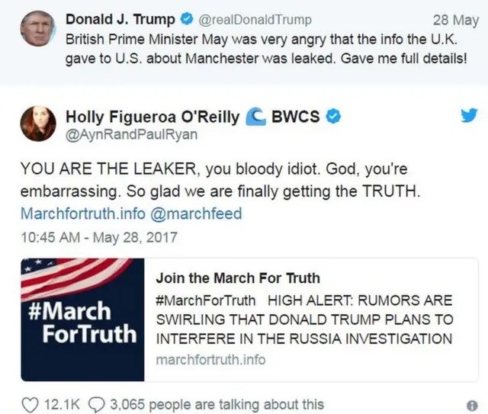This screenshot has width=488, height=414.
Task: Click Holly's verified badge icon
Action: tap(333, 117)
